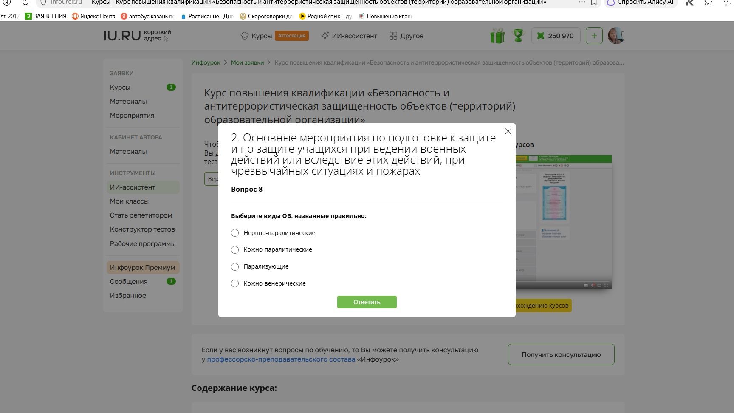Submit the answer with Ответить button
This screenshot has width=734, height=413.
pos(367,302)
